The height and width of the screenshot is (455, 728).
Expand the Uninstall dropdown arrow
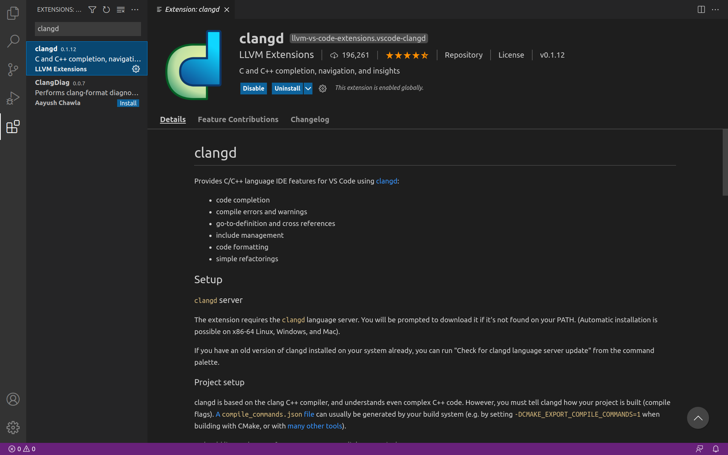[308, 88]
